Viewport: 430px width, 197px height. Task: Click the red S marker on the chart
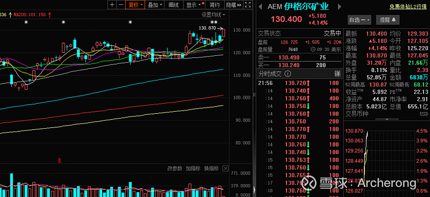pyautogui.click(x=59, y=160)
